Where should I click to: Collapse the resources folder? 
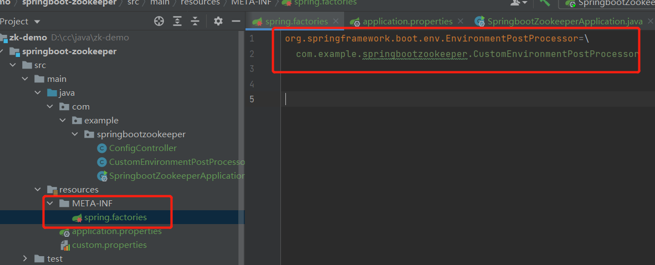coord(38,189)
